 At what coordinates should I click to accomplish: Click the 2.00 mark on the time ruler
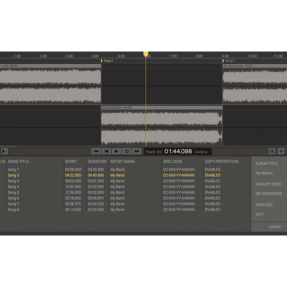pos(43,56)
